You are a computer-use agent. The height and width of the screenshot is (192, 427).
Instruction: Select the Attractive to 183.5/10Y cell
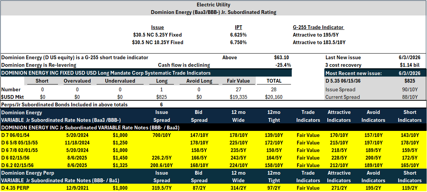click(319, 42)
